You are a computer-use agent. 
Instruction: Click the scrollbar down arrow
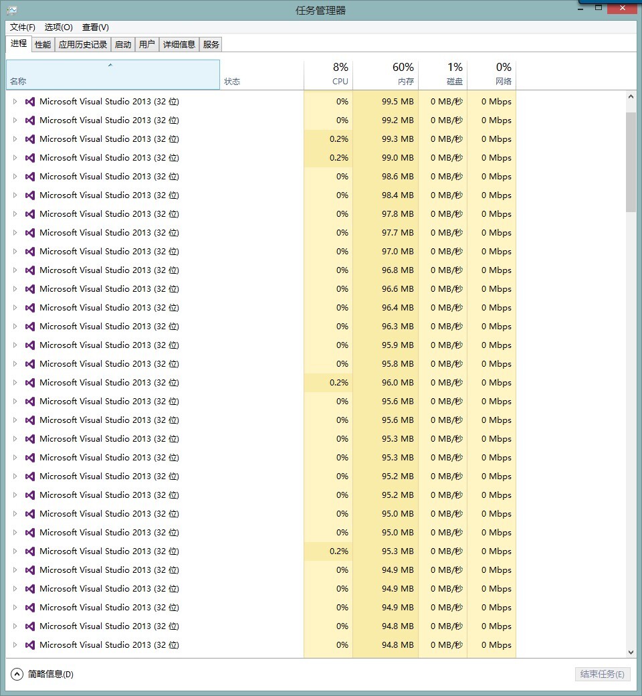631,652
